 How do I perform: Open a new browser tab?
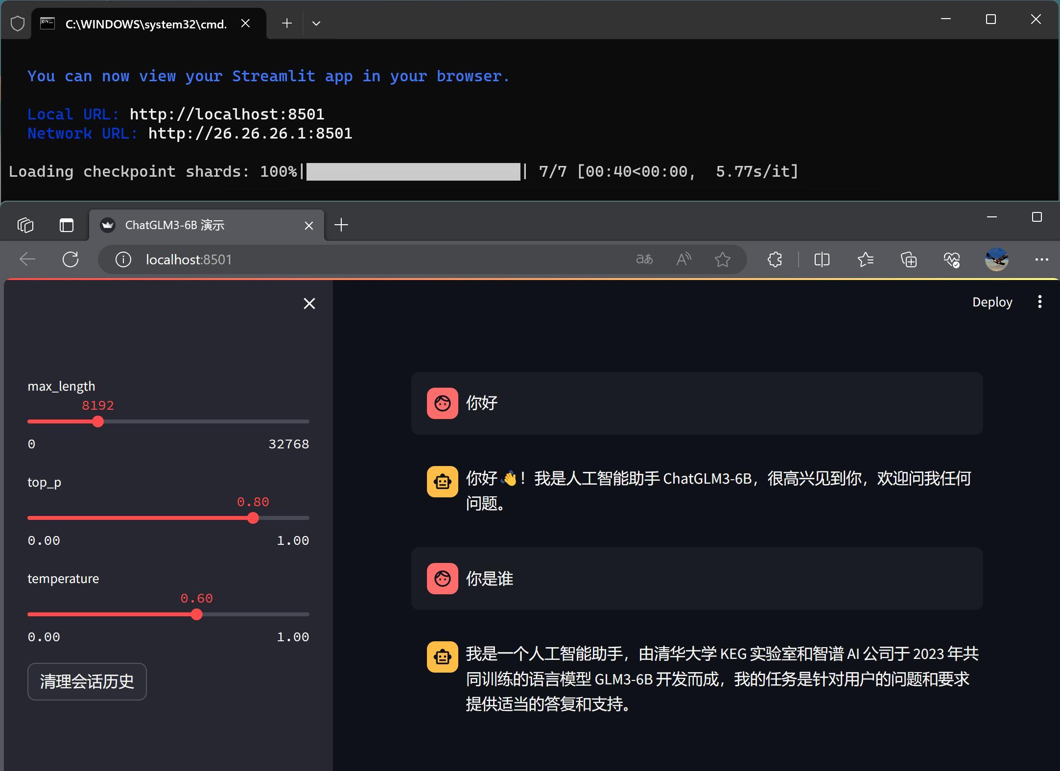click(341, 225)
